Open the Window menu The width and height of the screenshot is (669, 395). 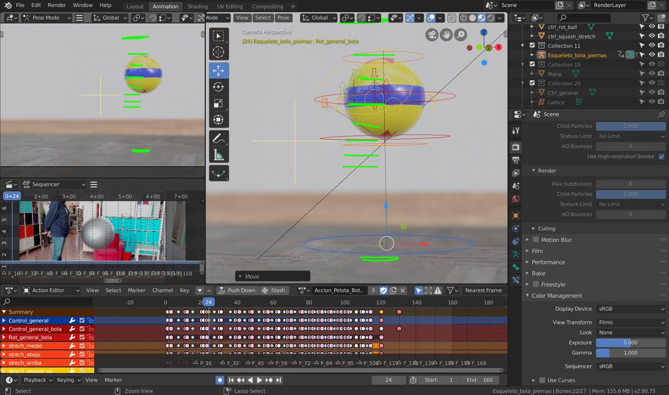point(83,5)
